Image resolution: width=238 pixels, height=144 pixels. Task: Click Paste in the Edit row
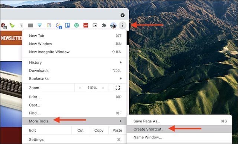(118, 130)
